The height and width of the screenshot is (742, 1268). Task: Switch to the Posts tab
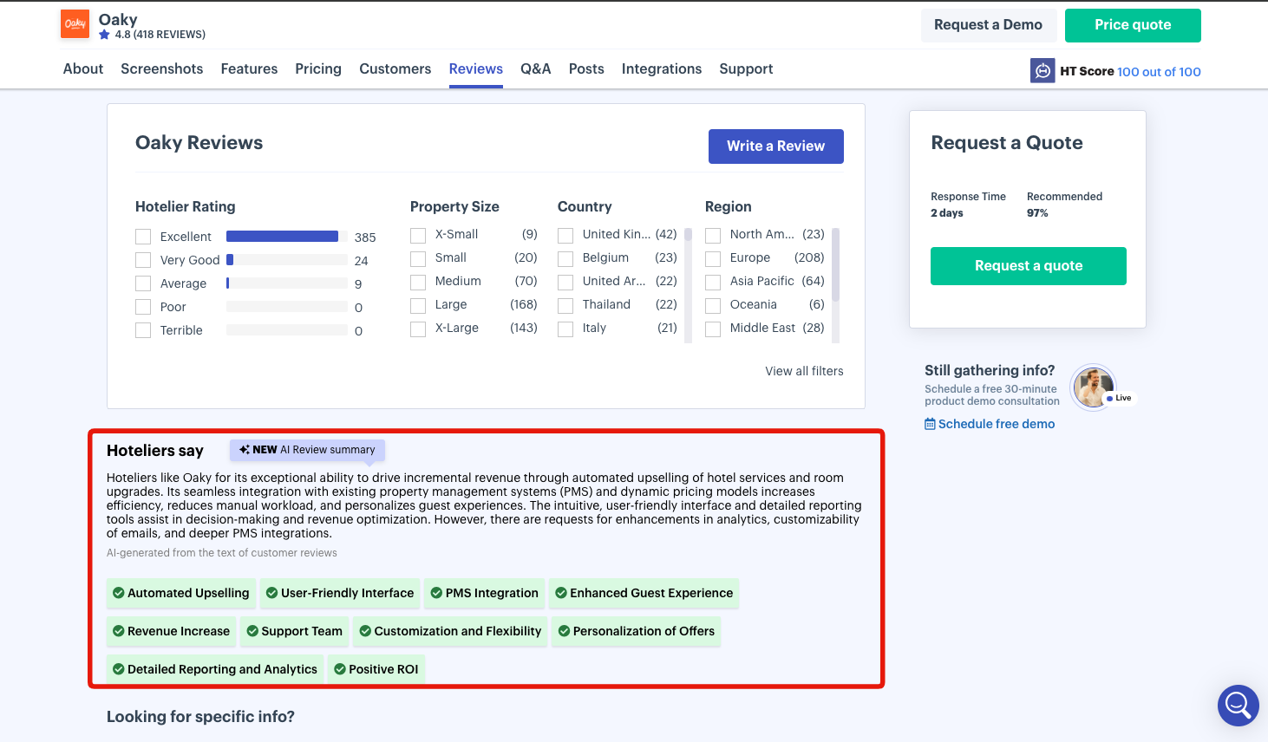click(586, 68)
